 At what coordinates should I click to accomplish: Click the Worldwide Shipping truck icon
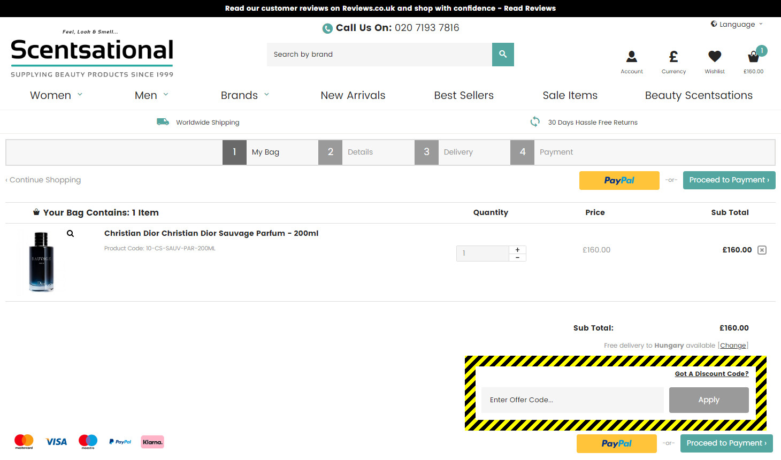pos(163,122)
